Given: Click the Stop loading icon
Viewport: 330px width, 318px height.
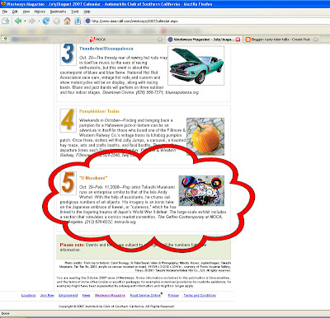Looking at the screenshot, I should click(x=57, y=21).
